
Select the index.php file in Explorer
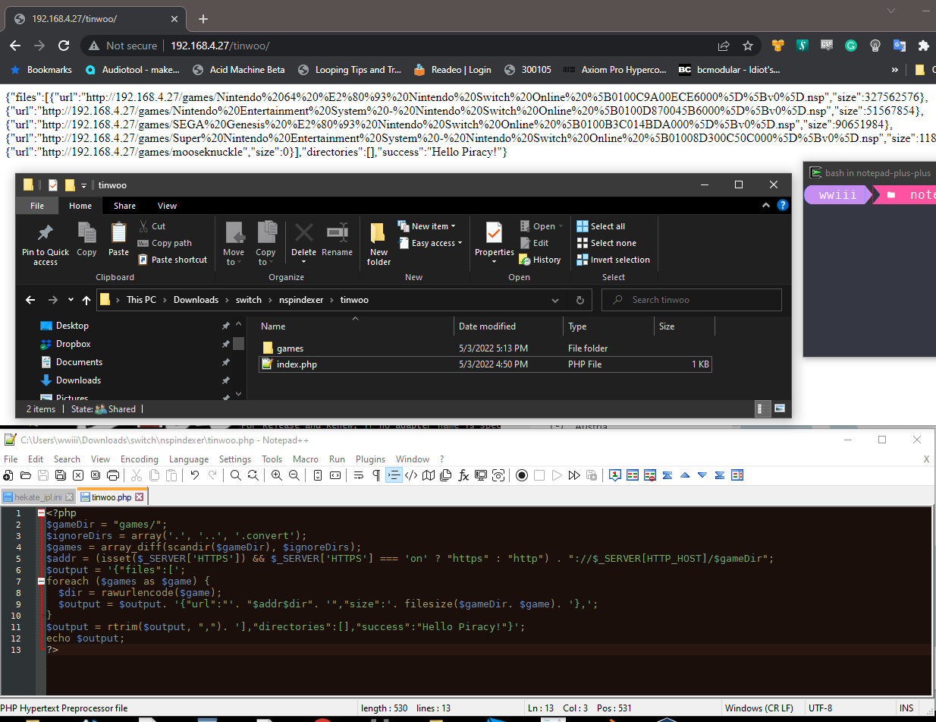(485, 364)
